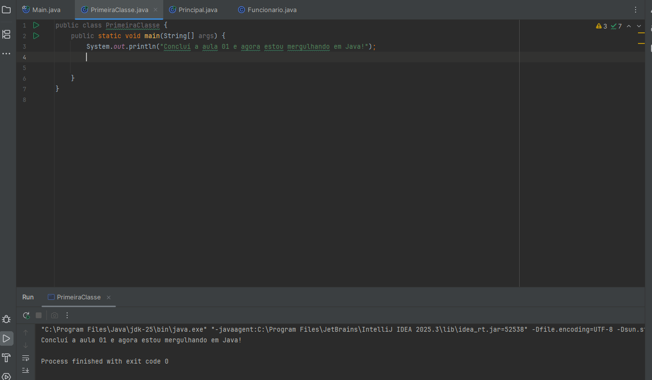Go to next highlighted problem arrow
652x380 pixels.
639,26
